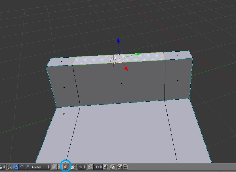
Task: Switch to face select mode
Action: [x=66, y=167]
